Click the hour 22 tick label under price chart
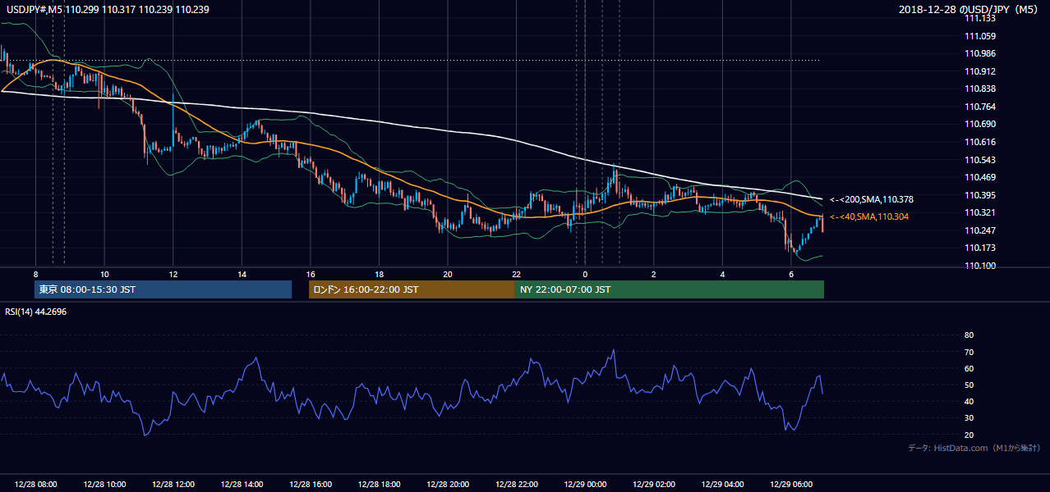Viewport: 1050px width, 492px height. [x=516, y=274]
